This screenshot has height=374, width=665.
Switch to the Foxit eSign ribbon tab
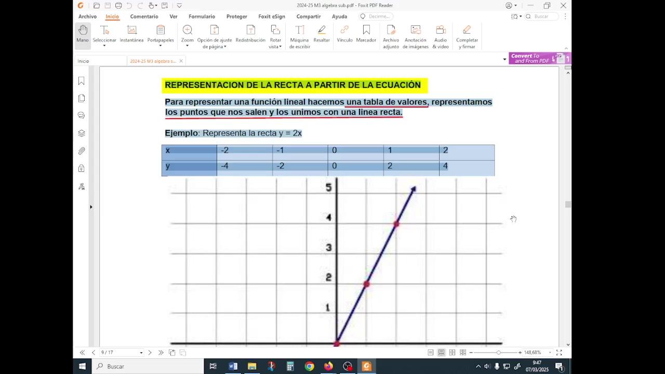click(272, 17)
